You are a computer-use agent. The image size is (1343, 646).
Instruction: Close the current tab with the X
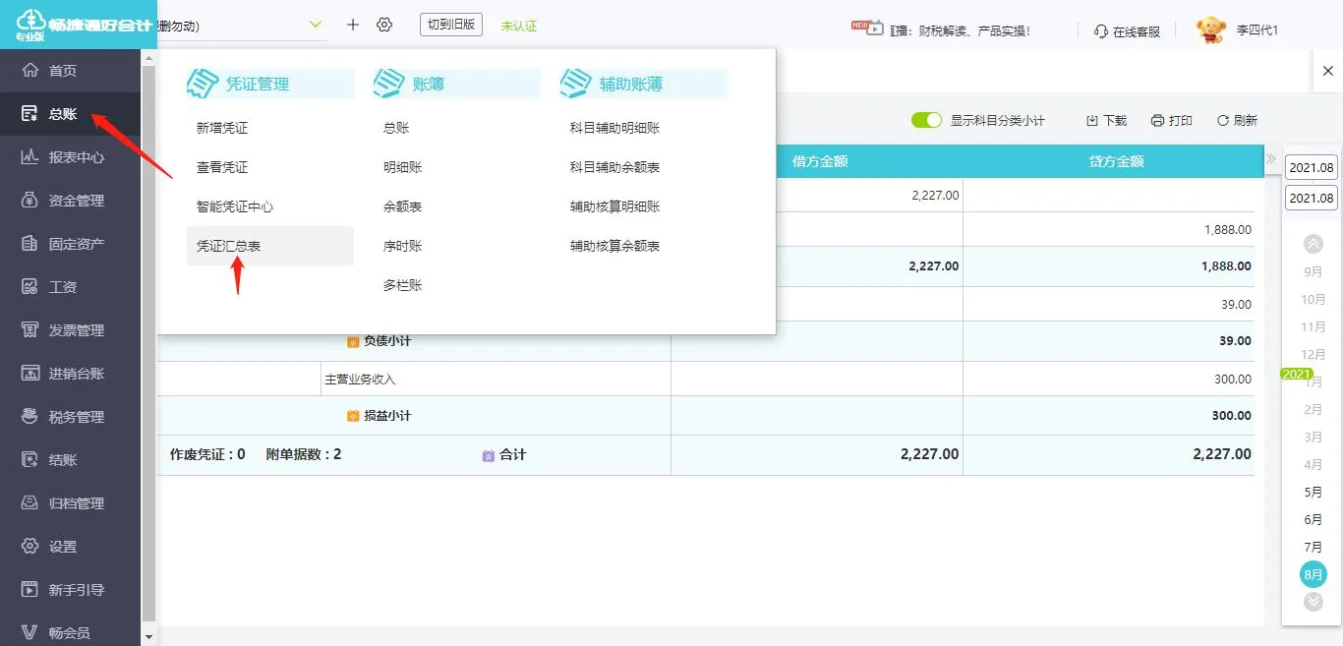pos(1328,72)
